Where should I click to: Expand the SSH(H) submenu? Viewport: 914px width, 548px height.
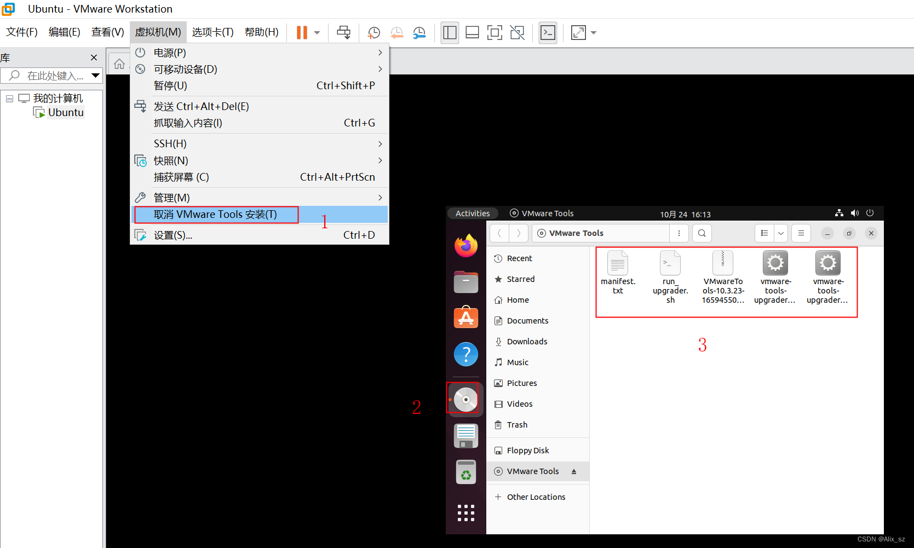coord(260,143)
